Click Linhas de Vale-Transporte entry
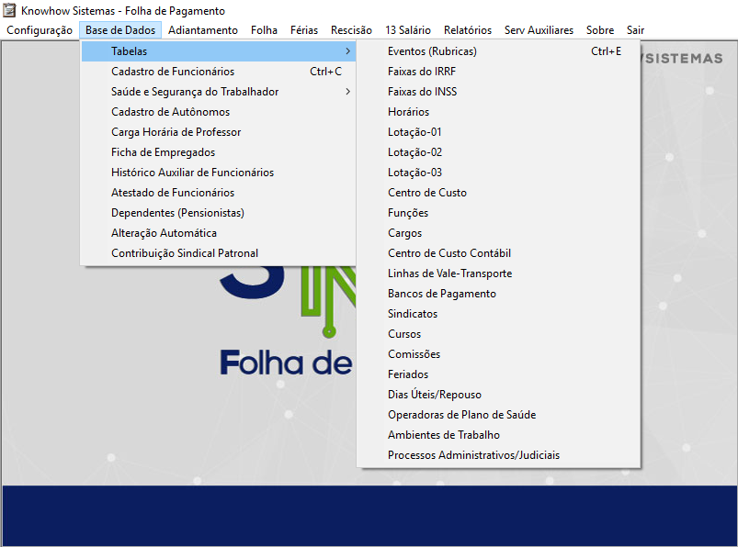This screenshot has width=738, height=547. tap(449, 273)
